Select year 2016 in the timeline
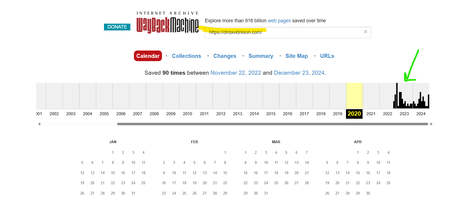This screenshot has width=475, height=210. tap(287, 114)
